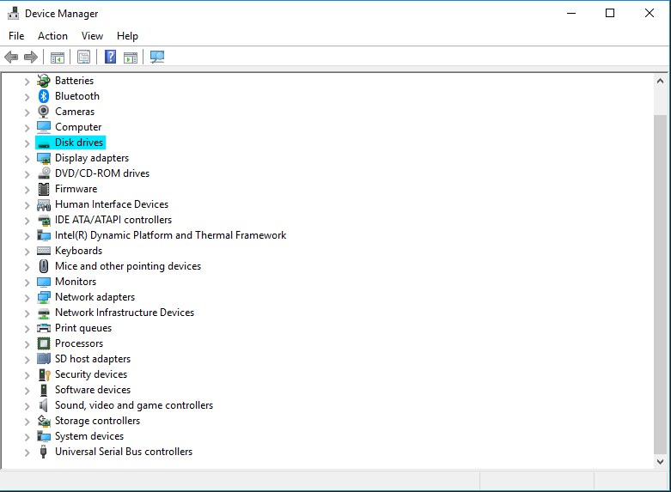Open the Properties toolbar icon

click(x=84, y=57)
